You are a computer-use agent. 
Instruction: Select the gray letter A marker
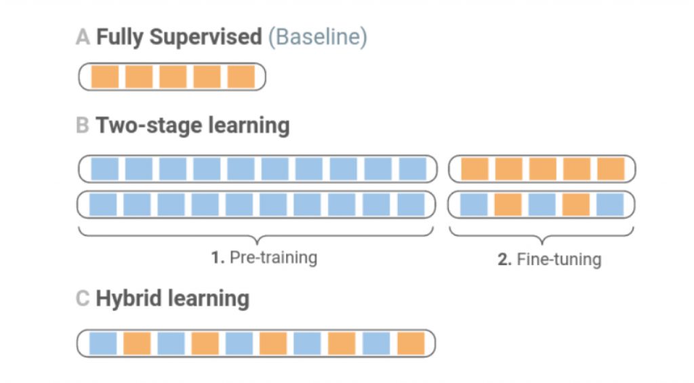pyautogui.click(x=83, y=37)
